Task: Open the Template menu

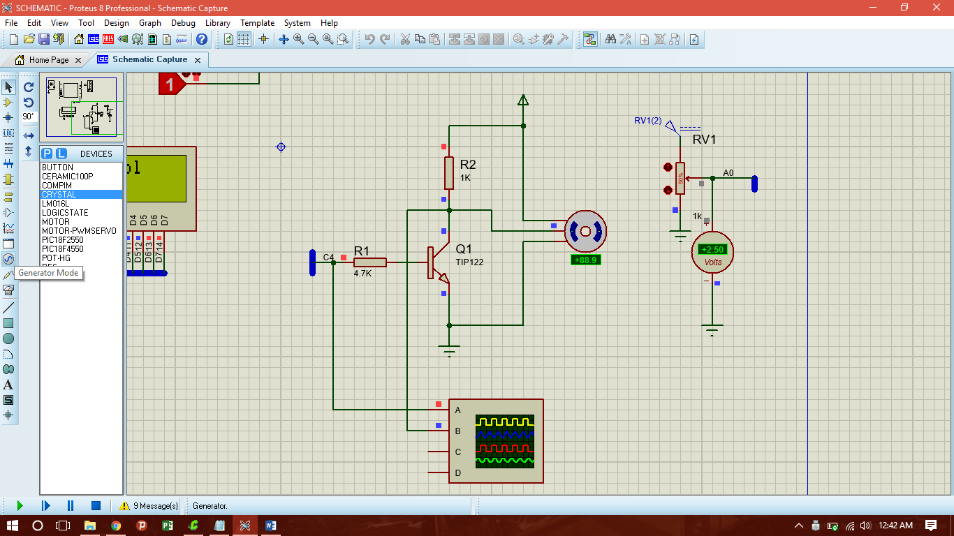Action: tap(258, 23)
